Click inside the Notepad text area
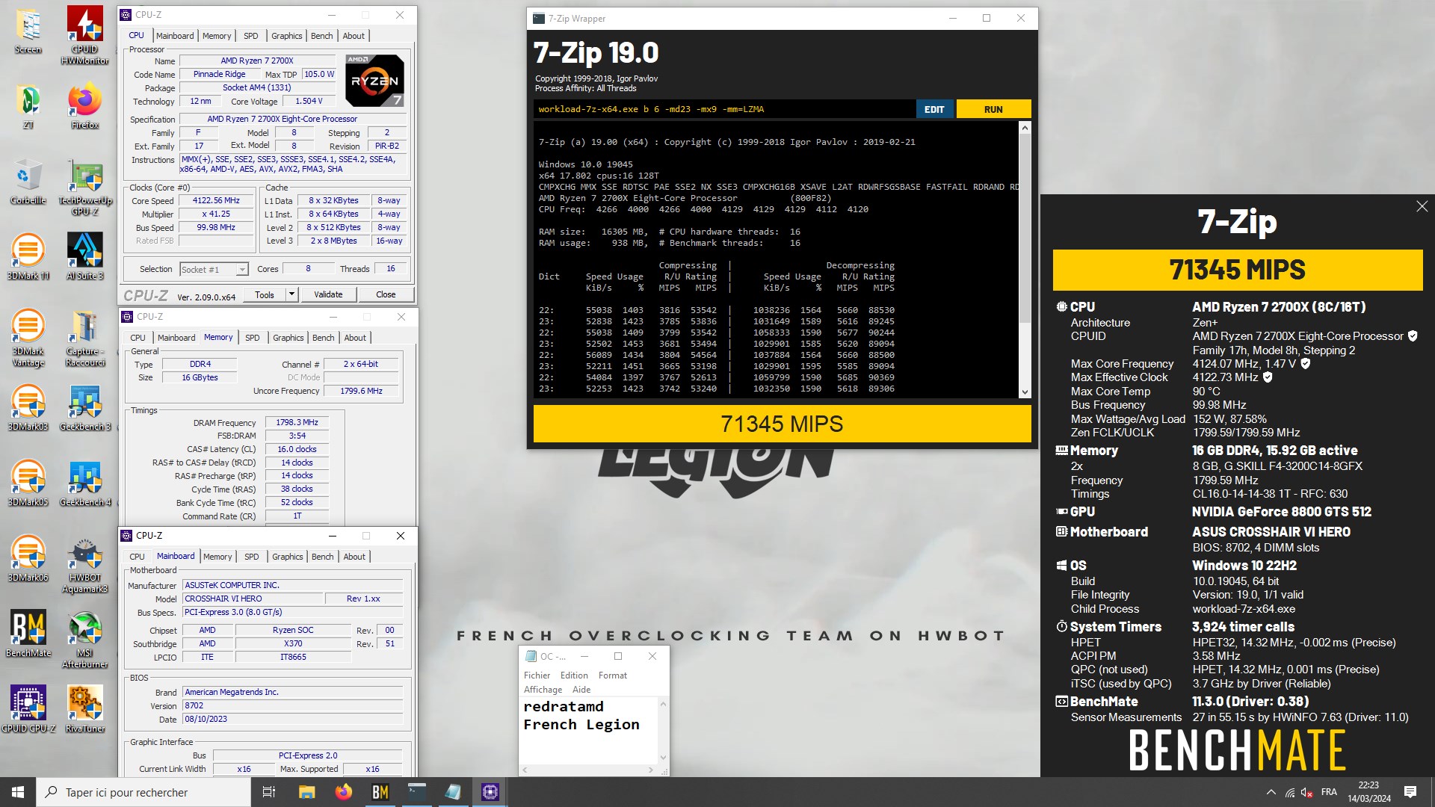The image size is (1435, 807). (588, 730)
